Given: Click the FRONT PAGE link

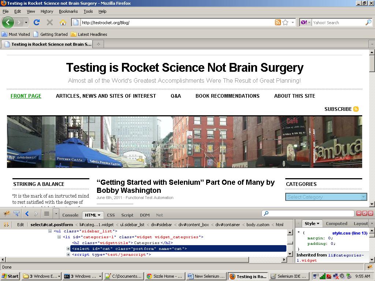Looking at the screenshot, I should [x=26, y=96].
